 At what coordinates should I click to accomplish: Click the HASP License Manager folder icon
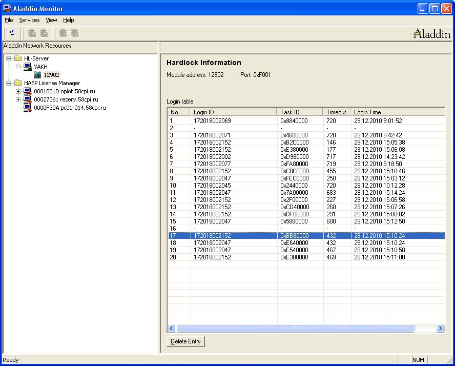pos(18,83)
